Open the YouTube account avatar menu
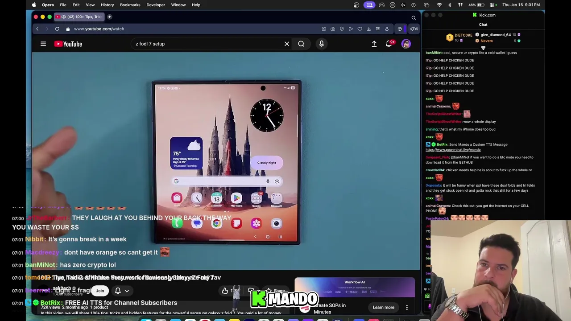This screenshot has height=321, width=571. (x=406, y=44)
